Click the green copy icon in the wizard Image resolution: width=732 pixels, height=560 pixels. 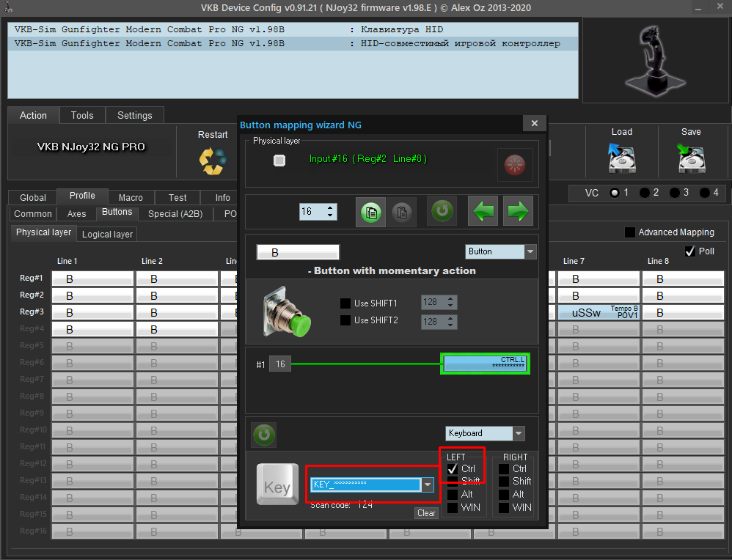370,212
